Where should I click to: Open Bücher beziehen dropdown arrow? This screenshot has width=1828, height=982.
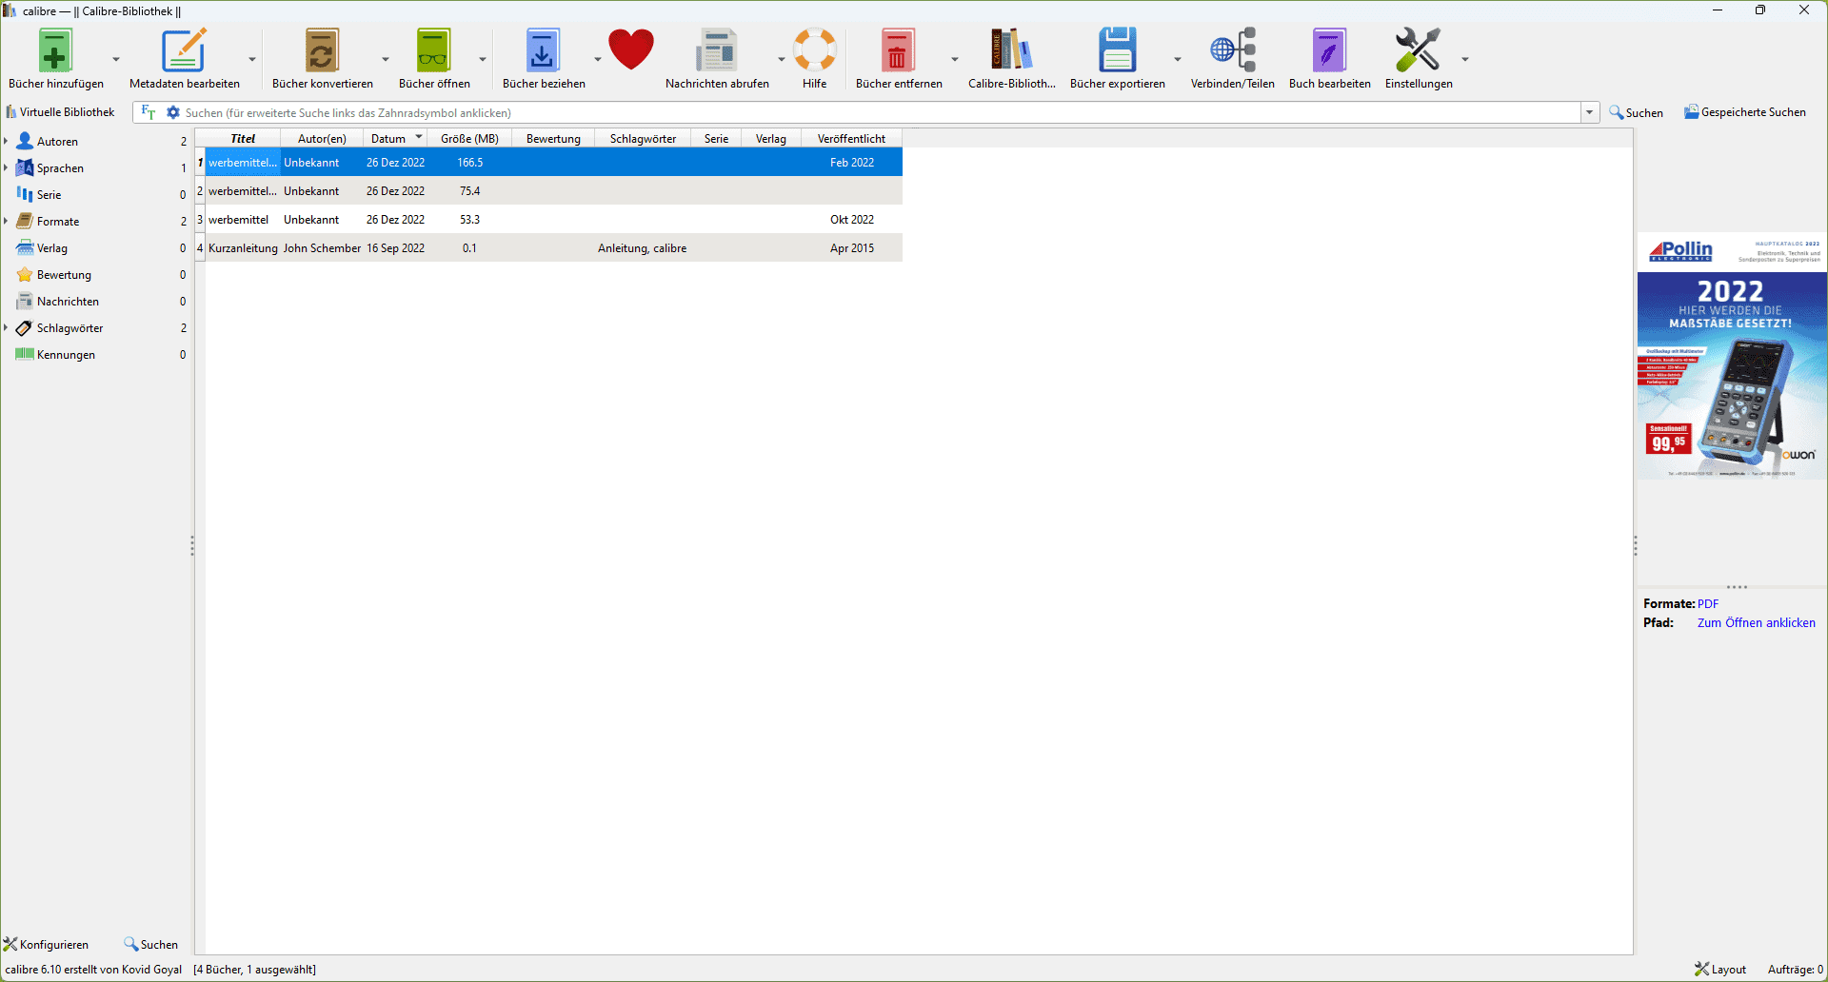point(598,59)
